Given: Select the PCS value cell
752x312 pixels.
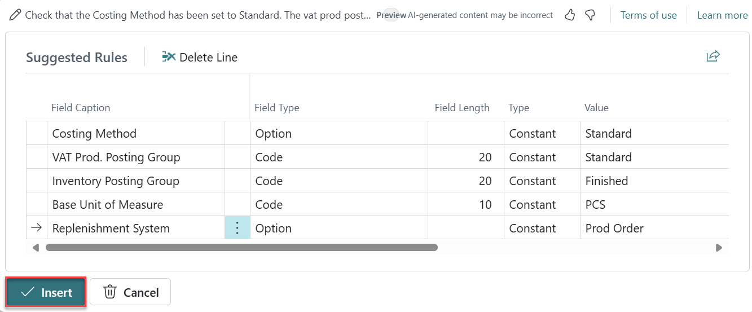Looking at the screenshot, I should [595, 205].
